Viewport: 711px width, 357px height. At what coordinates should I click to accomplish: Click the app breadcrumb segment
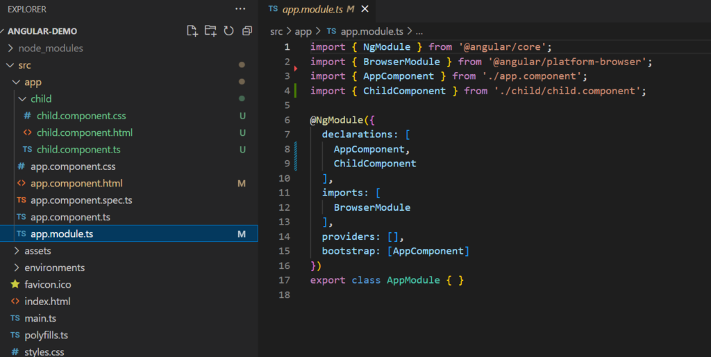303,31
